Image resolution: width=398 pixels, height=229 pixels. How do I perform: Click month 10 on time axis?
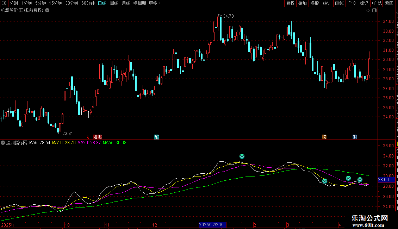point(67,225)
